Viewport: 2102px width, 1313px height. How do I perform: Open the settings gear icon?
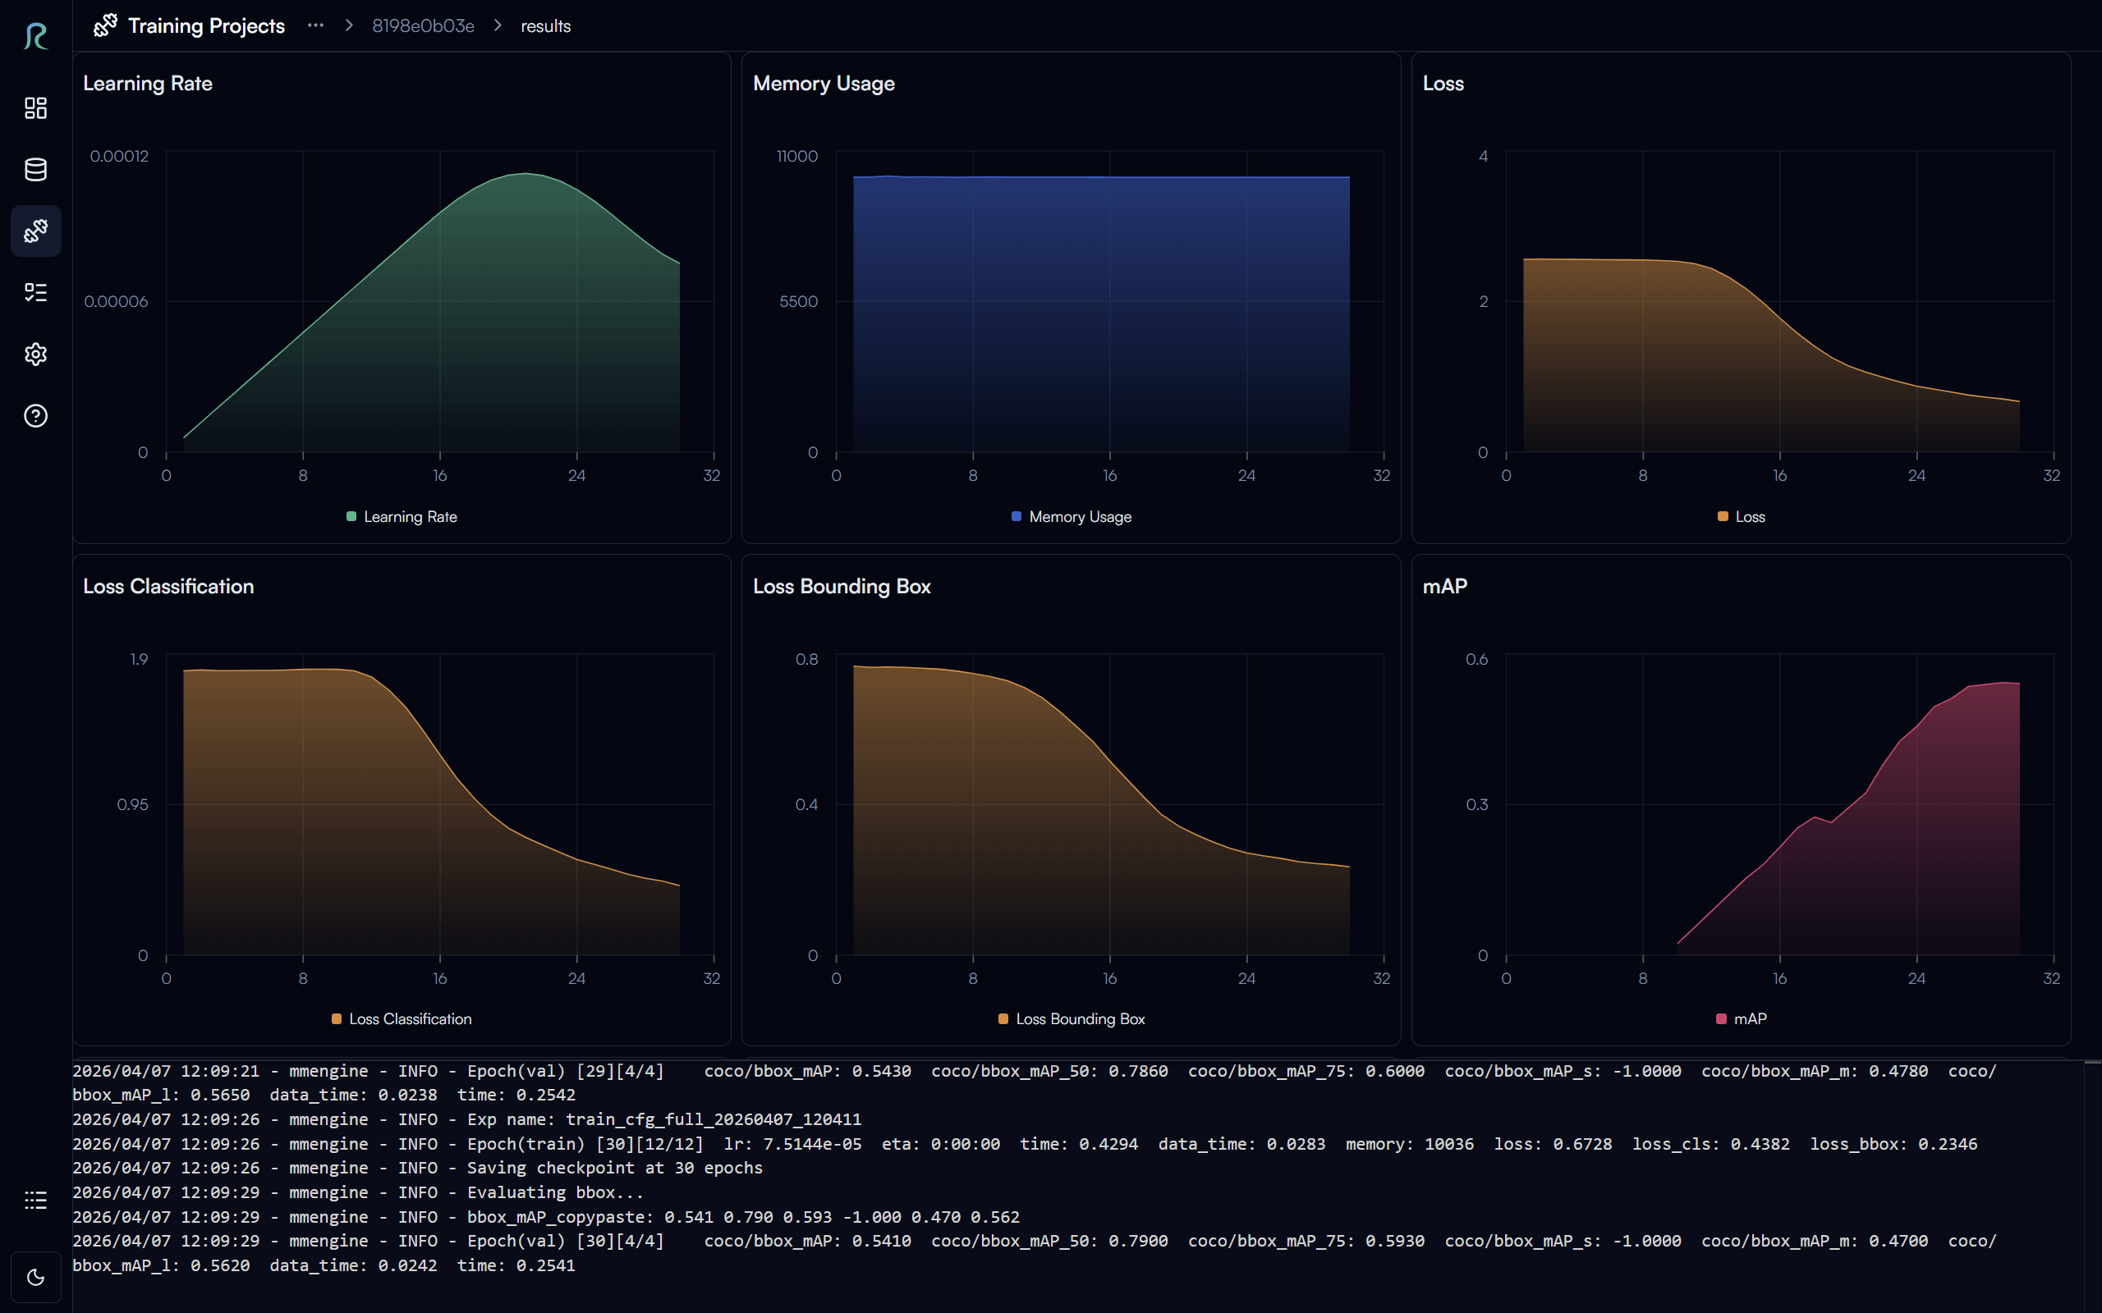(x=35, y=355)
